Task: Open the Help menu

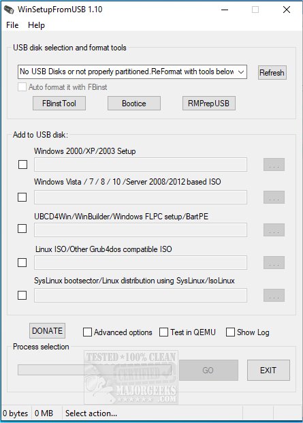Action: point(36,25)
